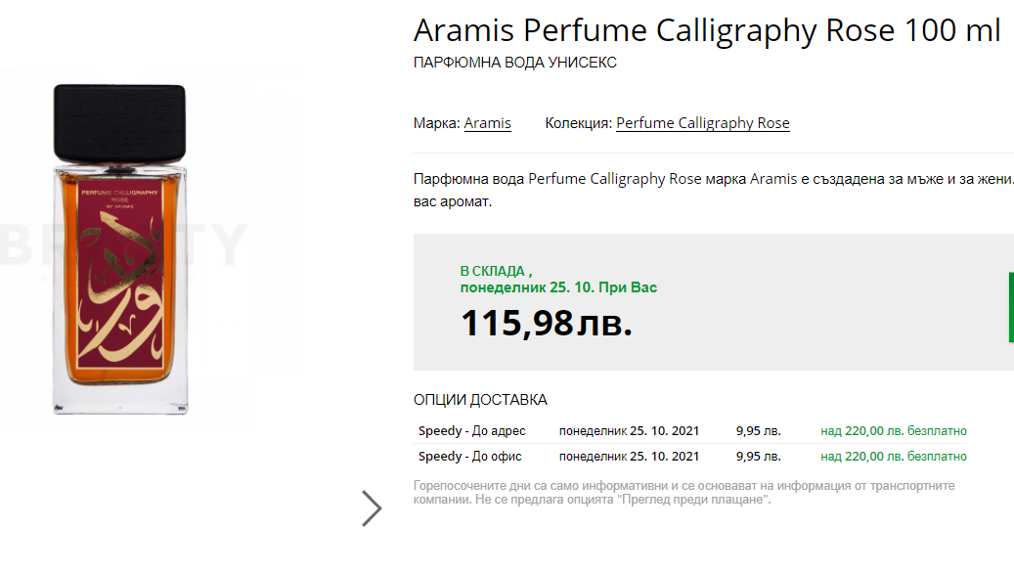Click the ОПЦИИ ДОСТАВКА heading
The image size is (1014, 573).
pyautogui.click(x=480, y=400)
